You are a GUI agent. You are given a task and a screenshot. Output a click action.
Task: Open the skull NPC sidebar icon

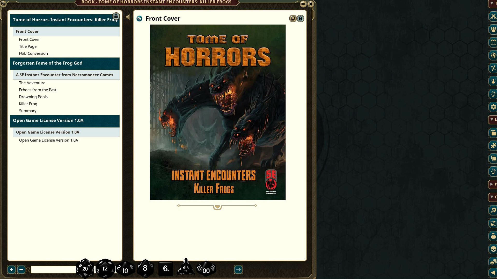(x=493, y=249)
